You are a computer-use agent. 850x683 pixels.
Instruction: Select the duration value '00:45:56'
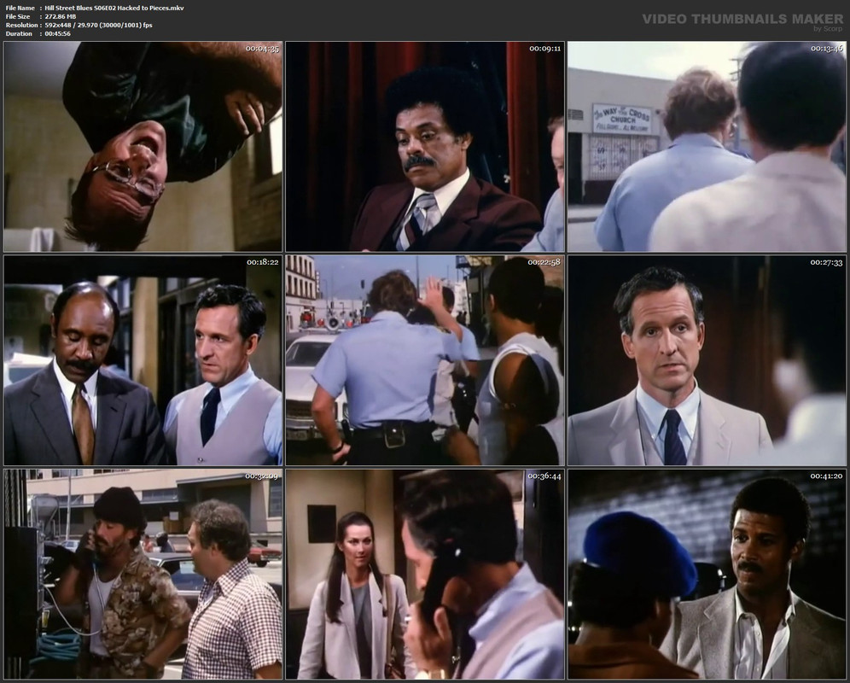click(x=58, y=33)
